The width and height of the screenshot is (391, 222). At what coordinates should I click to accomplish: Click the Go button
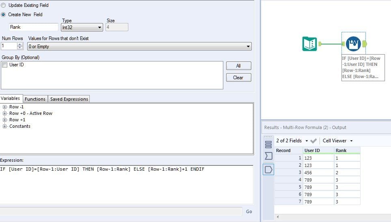click(x=249, y=211)
